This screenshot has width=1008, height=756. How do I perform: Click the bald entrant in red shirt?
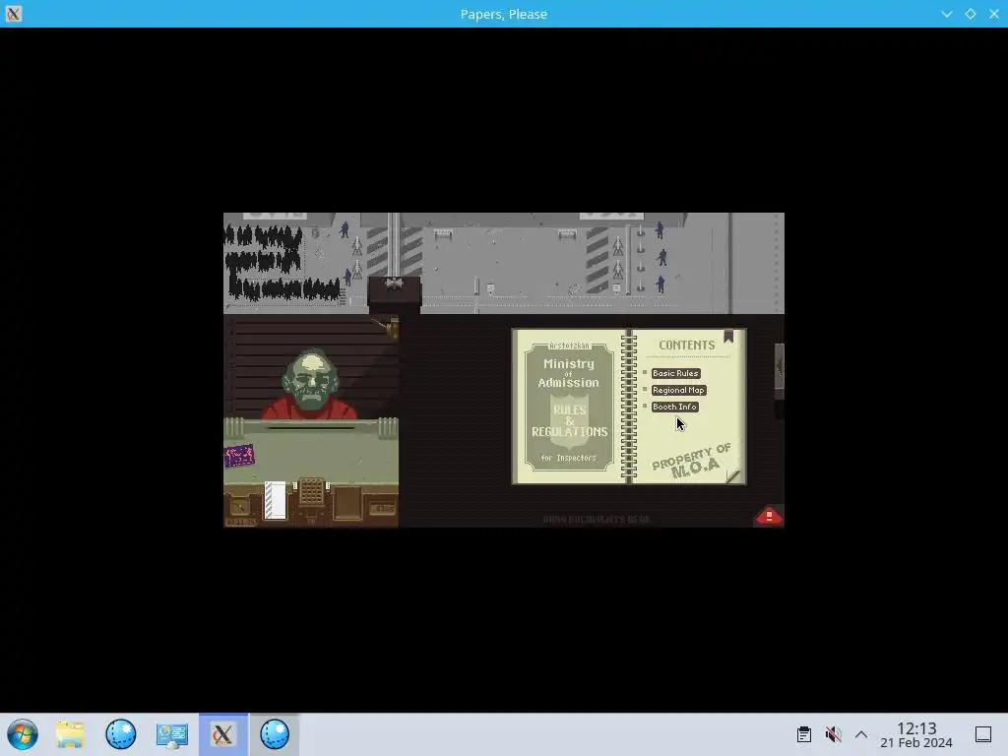(311, 385)
